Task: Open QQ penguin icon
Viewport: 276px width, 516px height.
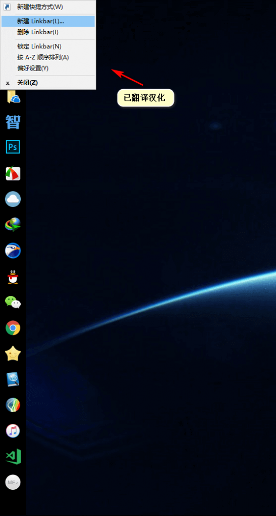Action: (x=13, y=277)
